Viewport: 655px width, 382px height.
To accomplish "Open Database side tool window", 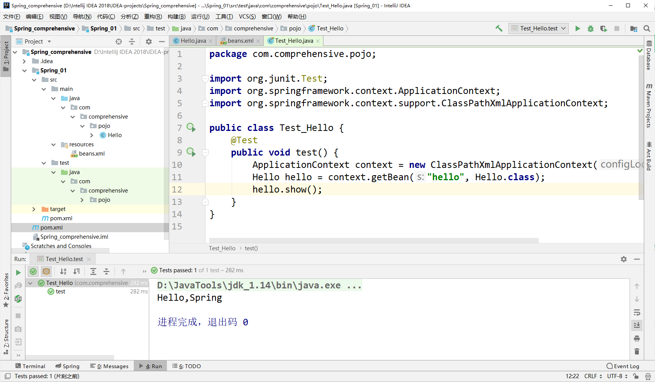I will click(x=649, y=55).
